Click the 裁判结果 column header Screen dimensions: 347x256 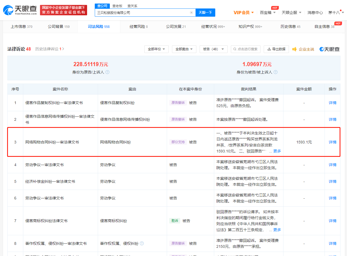pyautogui.click(x=249, y=89)
